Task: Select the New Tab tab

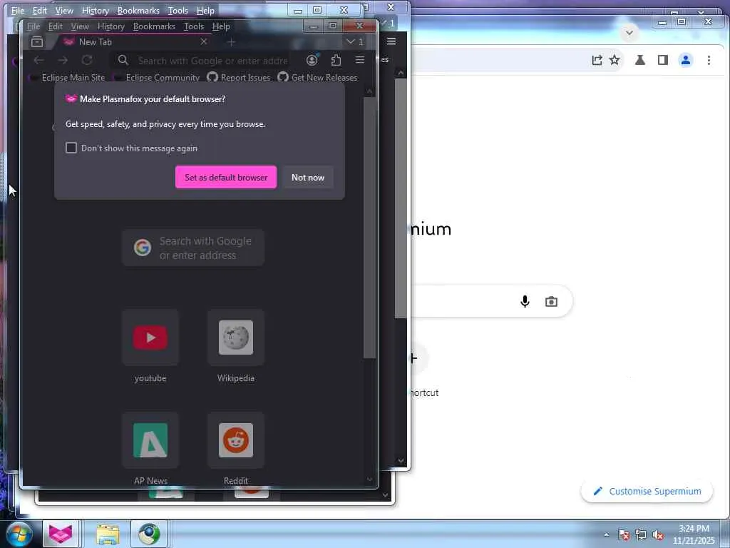Action: 135,42
